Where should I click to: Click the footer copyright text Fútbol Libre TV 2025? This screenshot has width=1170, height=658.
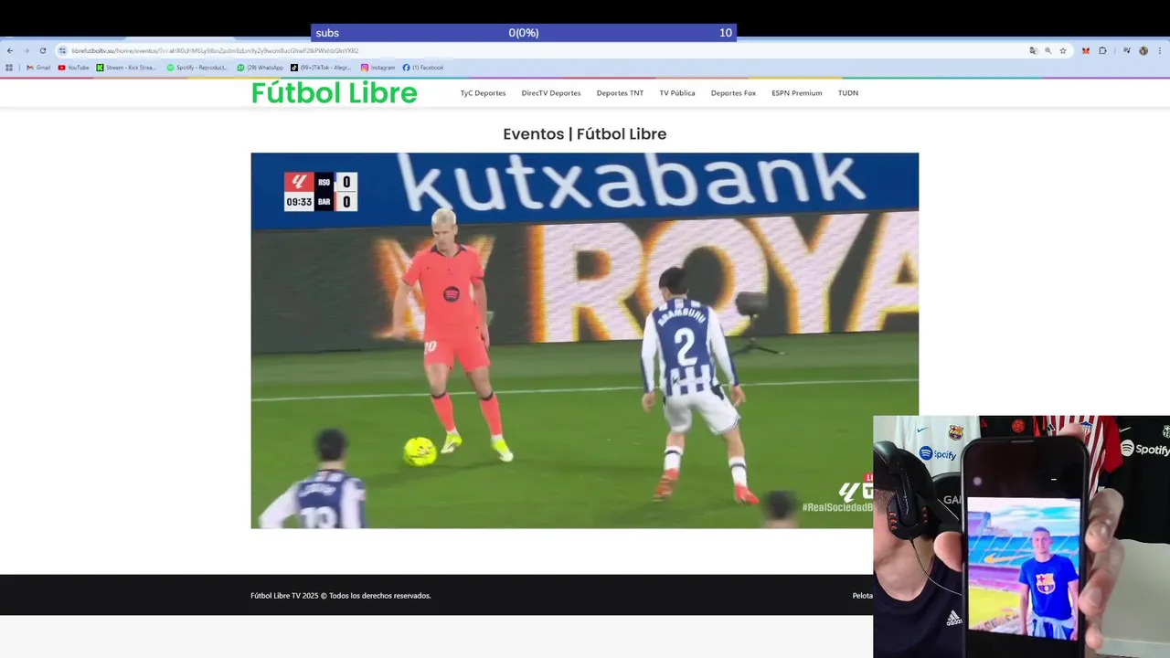click(x=341, y=596)
